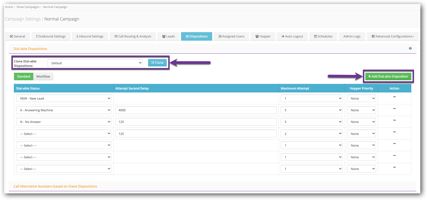Open the Outbound Settings tab
This screenshot has height=200, width=427.
[x=51, y=36]
